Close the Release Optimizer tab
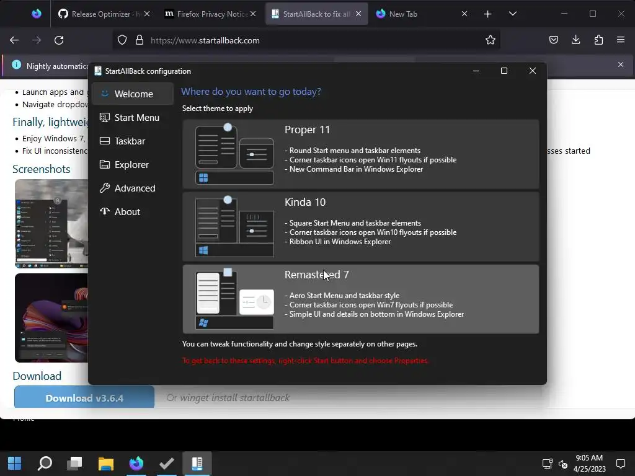 [147, 14]
